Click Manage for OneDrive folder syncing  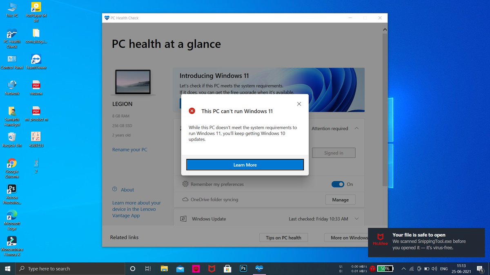340,200
